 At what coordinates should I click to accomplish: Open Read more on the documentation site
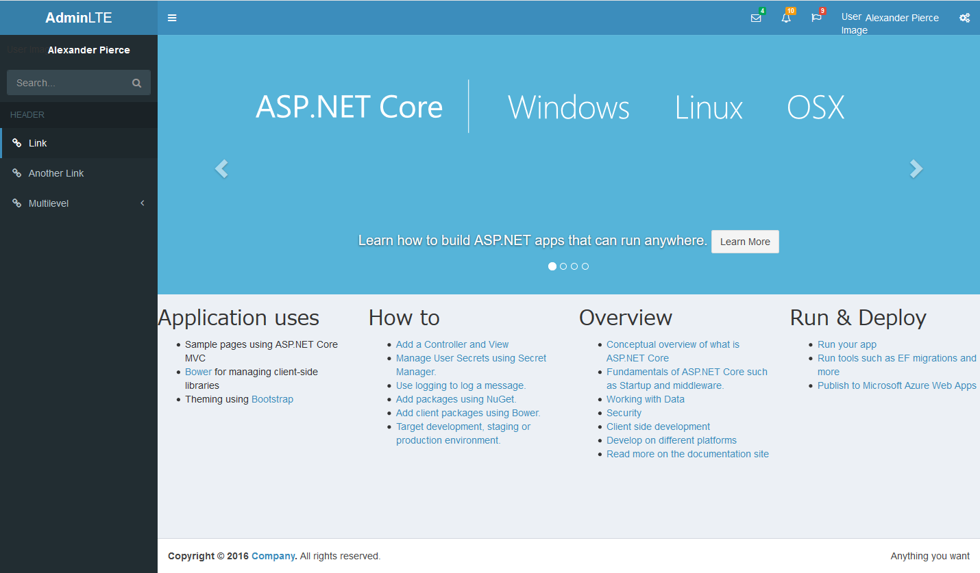click(687, 454)
